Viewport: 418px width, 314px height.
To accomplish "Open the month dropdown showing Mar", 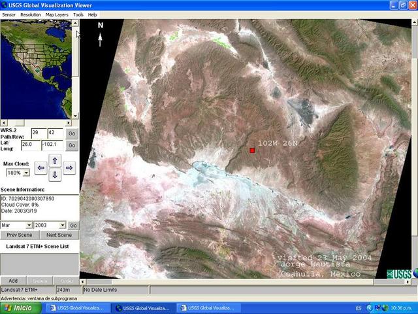I will [29, 225].
